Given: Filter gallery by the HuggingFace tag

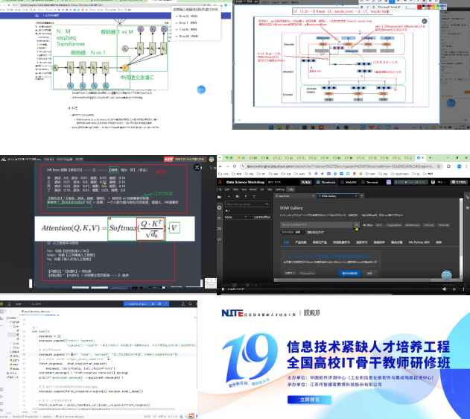Looking at the screenshot, I should pyautogui.click(x=393, y=225).
